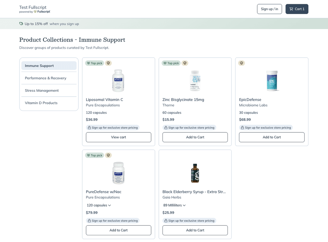Open EpicDefense product image

272,81
